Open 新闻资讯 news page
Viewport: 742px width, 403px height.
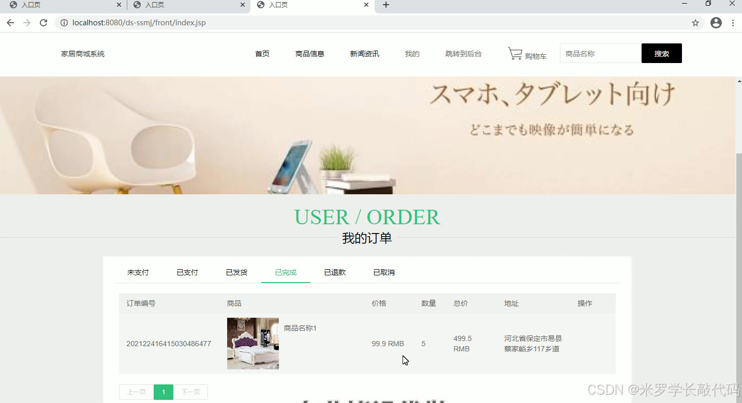click(x=364, y=53)
